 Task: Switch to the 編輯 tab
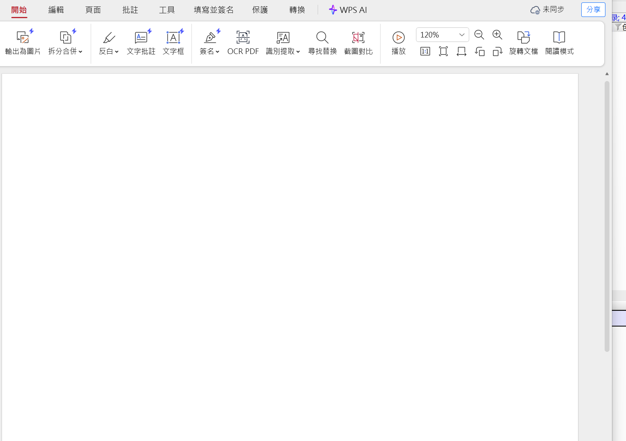[56, 10]
